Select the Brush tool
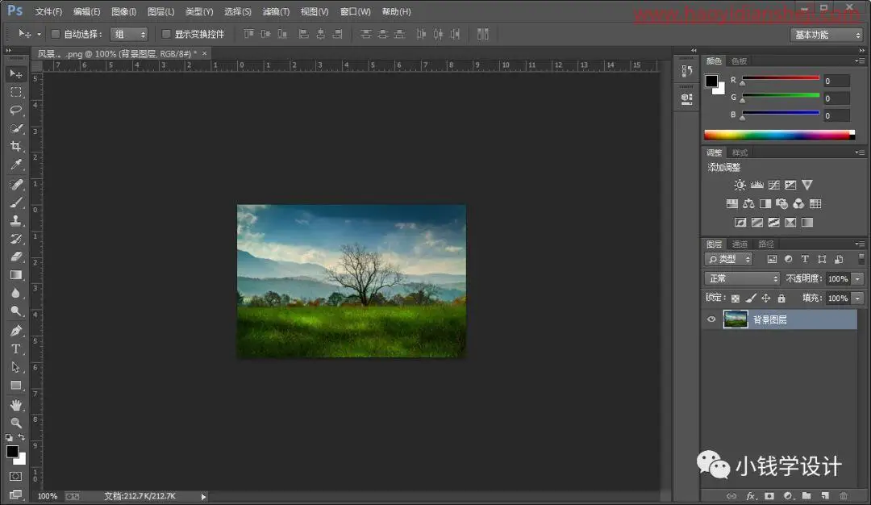 [16, 202]
